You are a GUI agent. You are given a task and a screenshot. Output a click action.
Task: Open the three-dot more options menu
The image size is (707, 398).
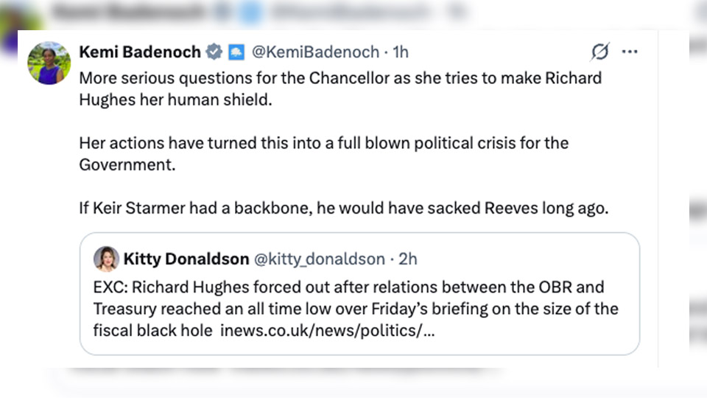point(630,52)
